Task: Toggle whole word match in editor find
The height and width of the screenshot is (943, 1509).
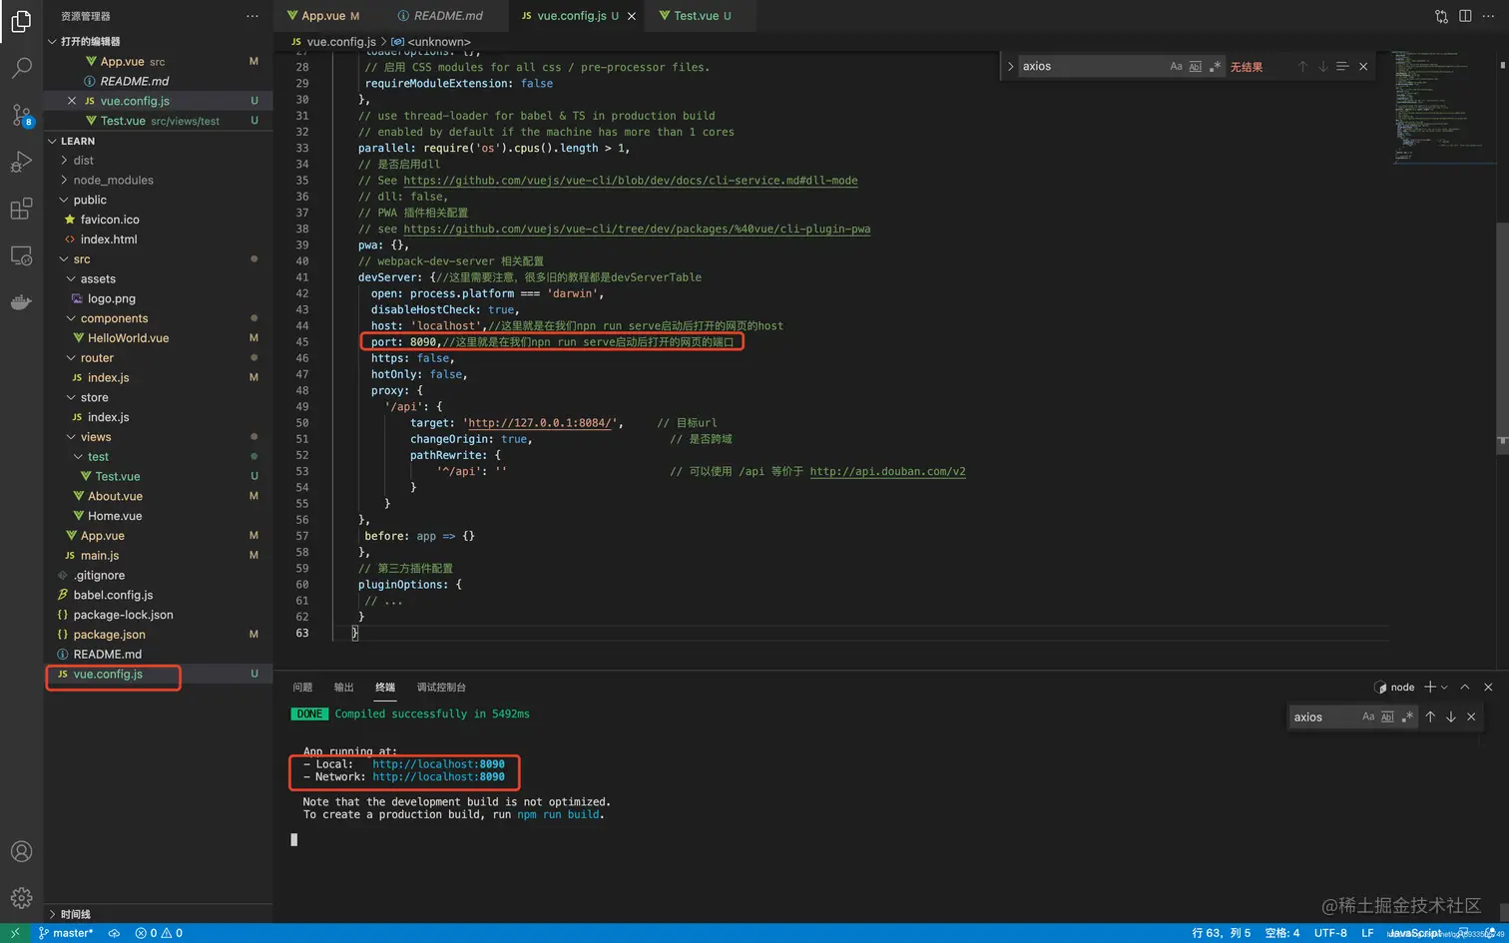Action: 1195,66
